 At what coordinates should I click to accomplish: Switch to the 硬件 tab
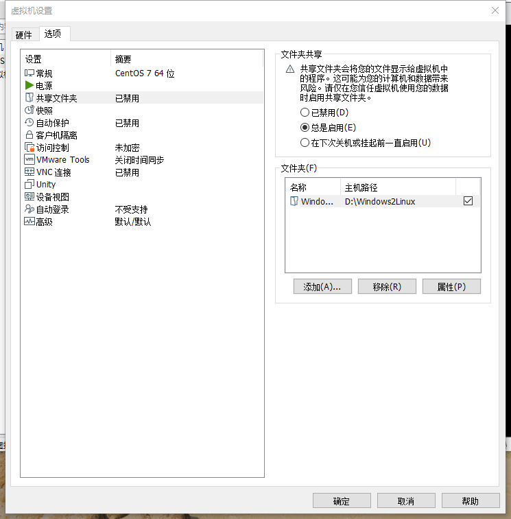[24, 35]
